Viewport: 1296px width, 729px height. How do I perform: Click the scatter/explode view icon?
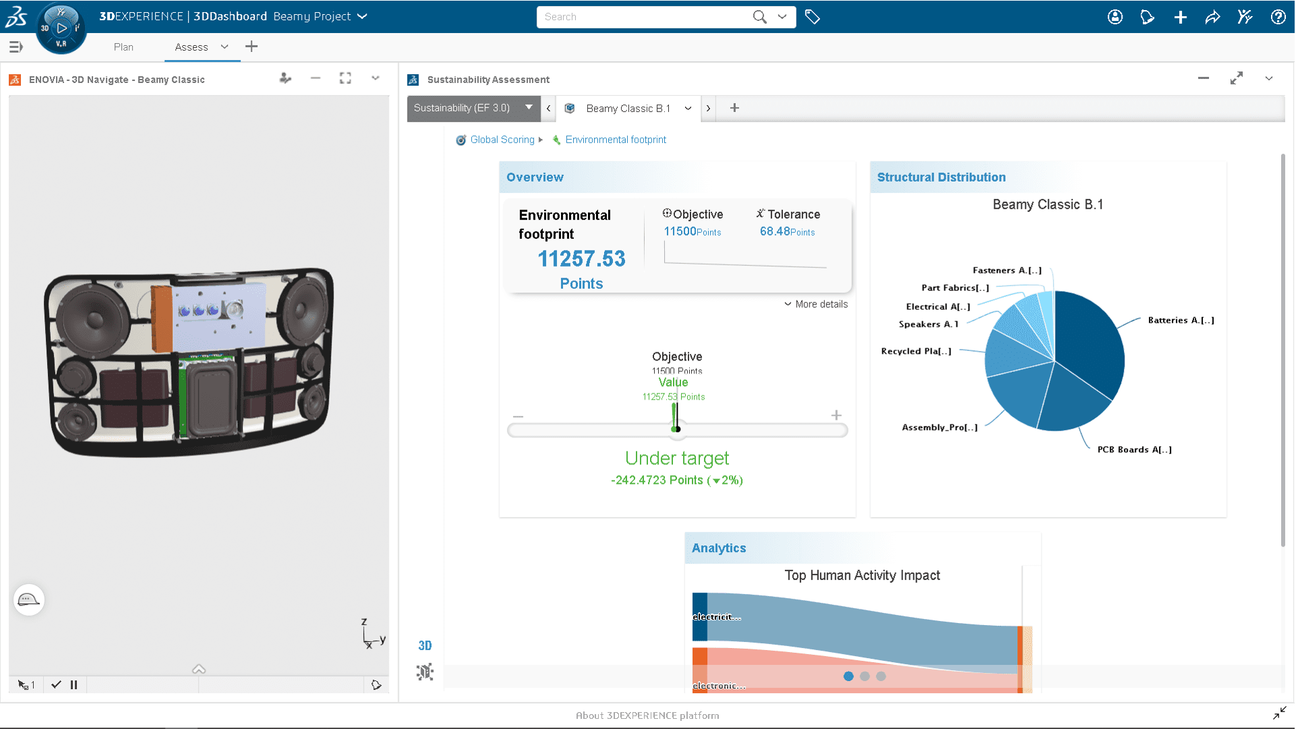tap(425, 673)
